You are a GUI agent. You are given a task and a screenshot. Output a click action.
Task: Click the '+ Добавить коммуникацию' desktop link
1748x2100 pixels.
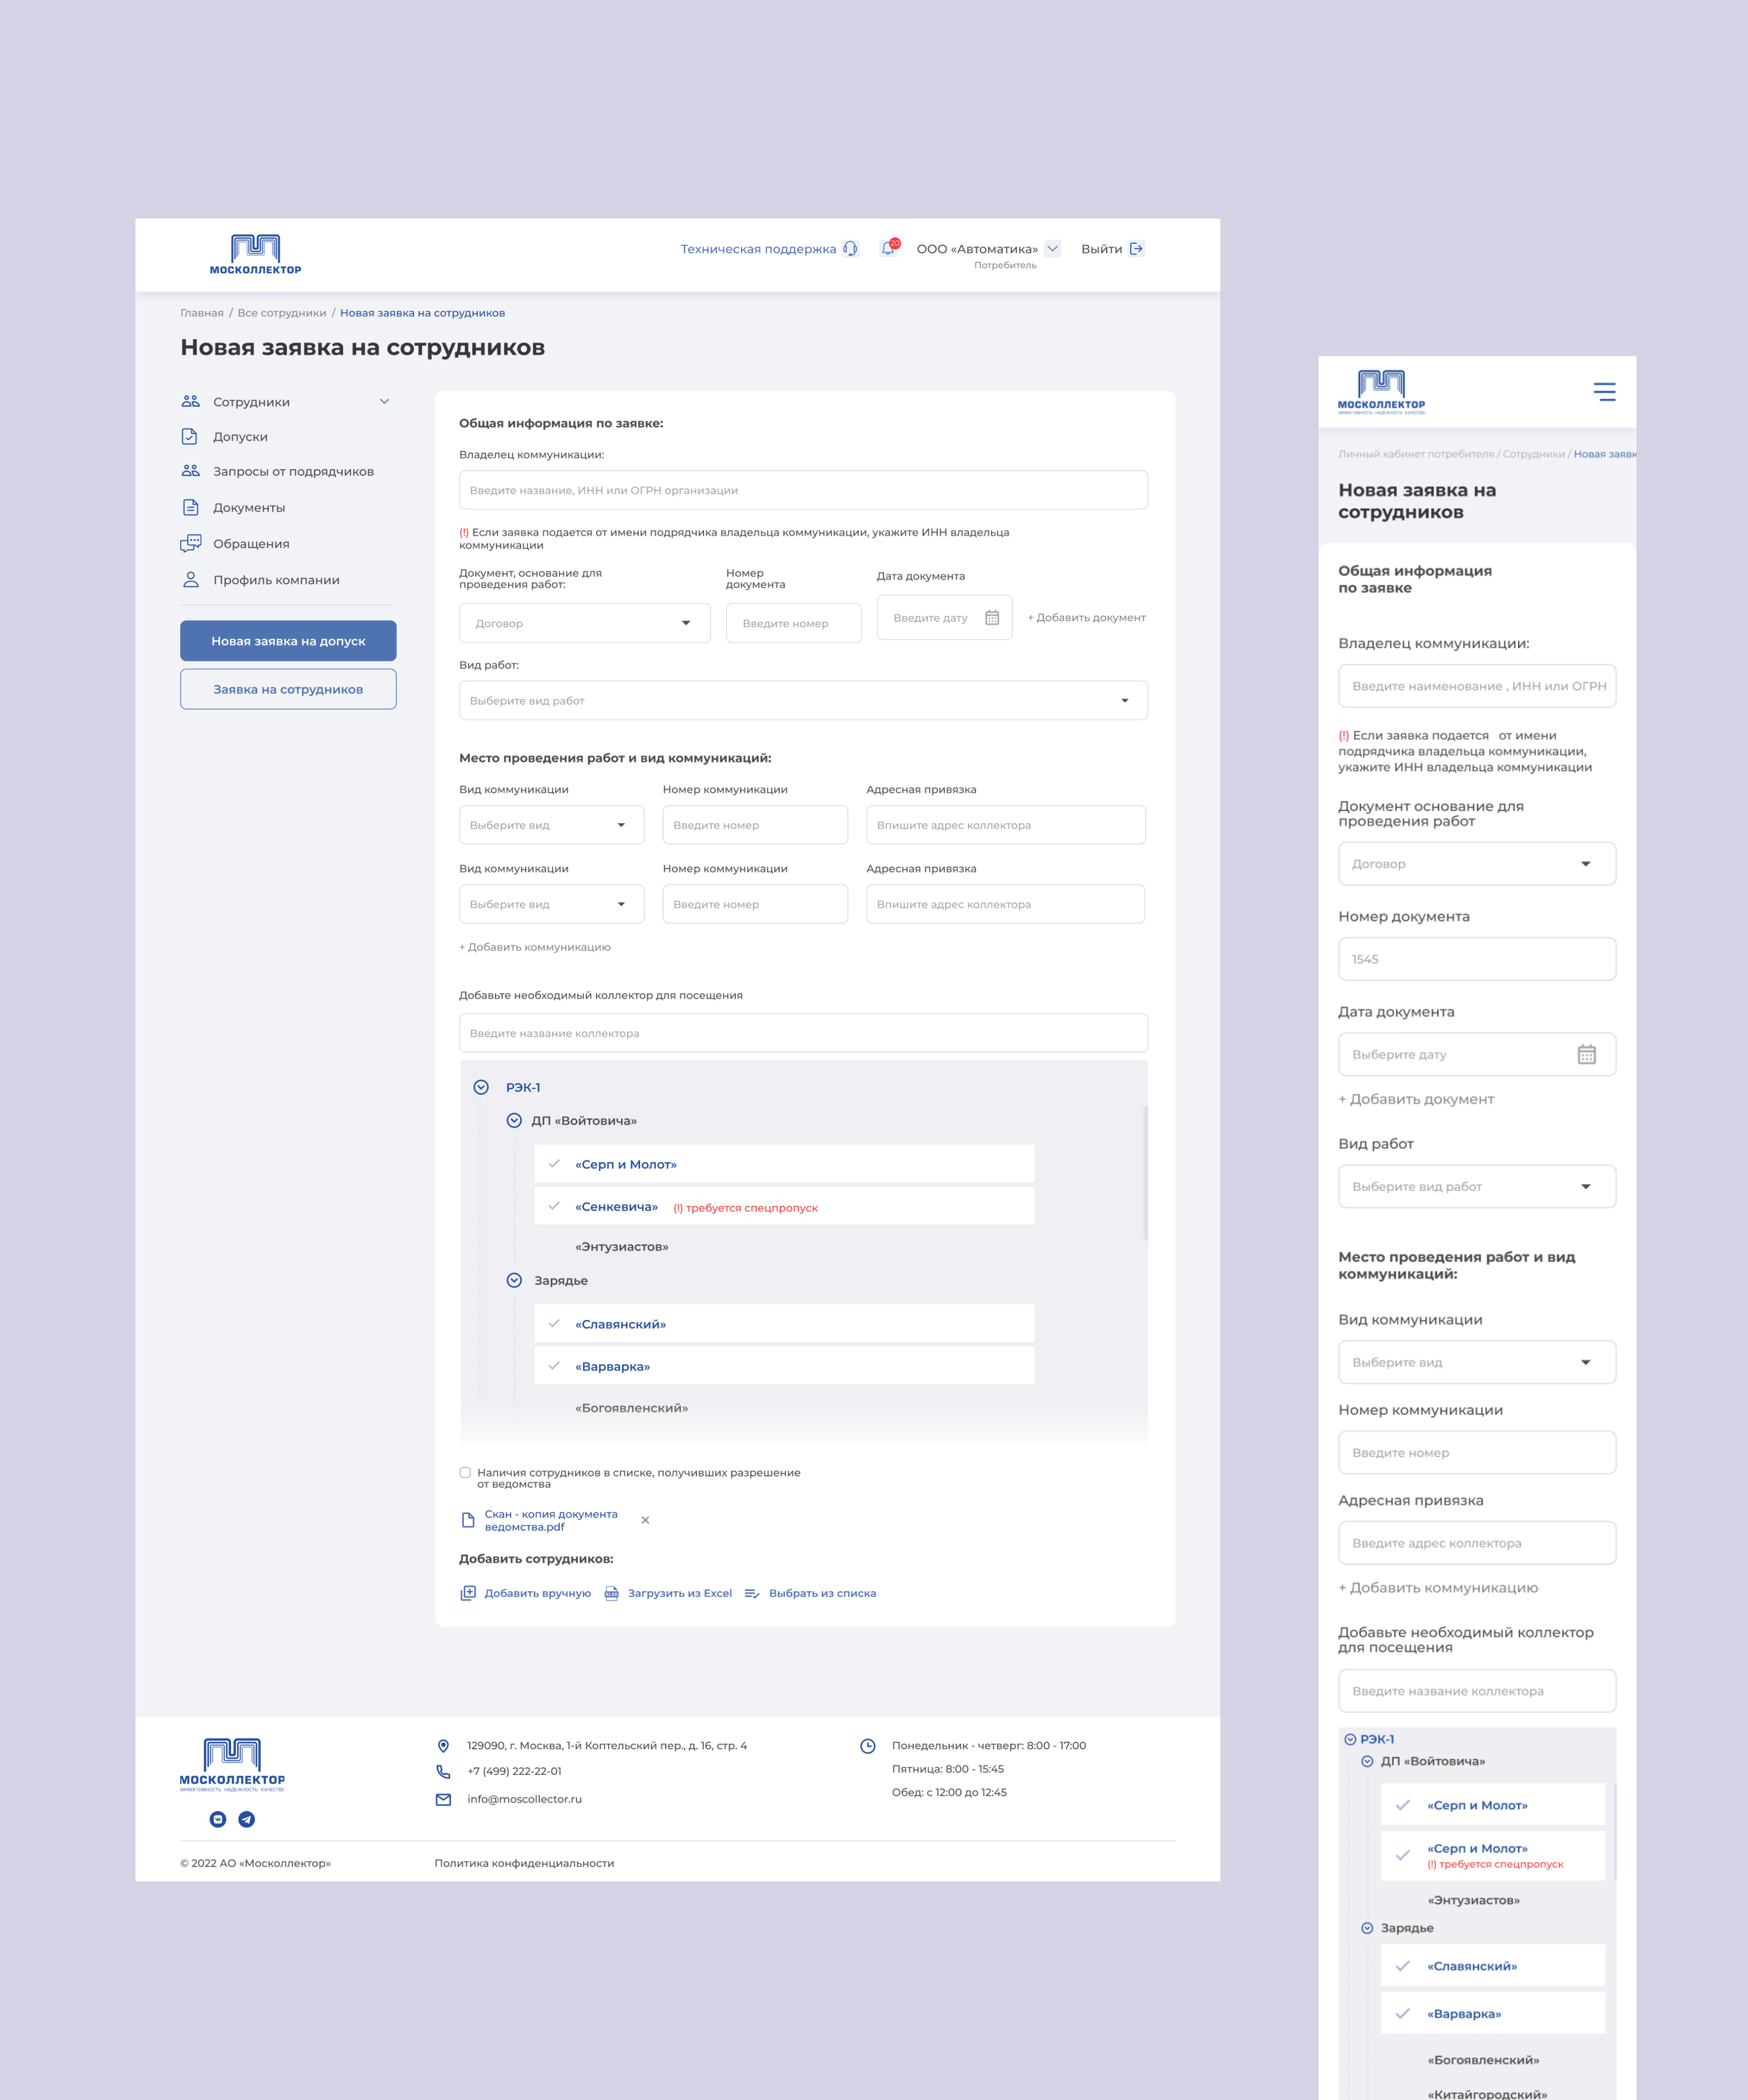535,947
